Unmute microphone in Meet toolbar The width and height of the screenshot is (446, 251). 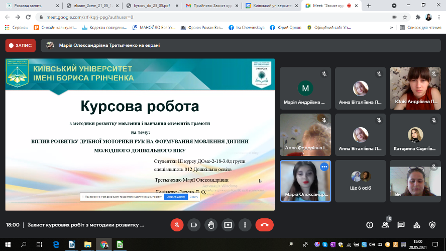click(177, 225)
